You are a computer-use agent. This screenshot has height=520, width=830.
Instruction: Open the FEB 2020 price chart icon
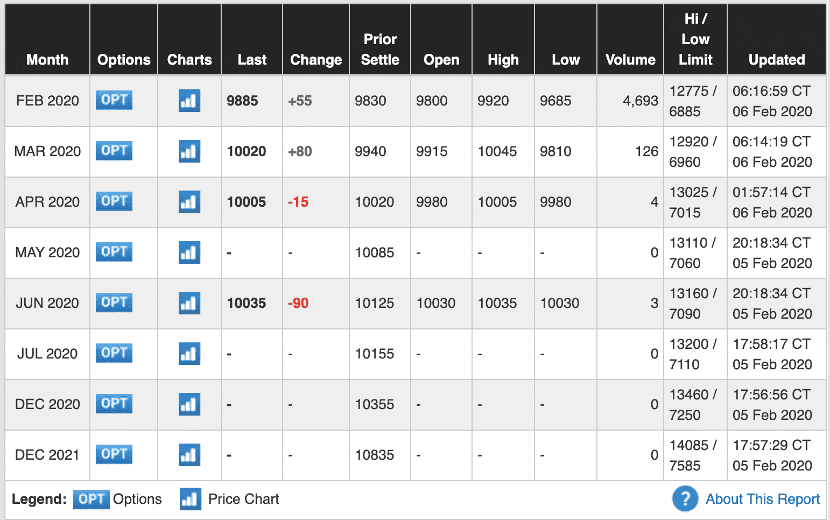point(189,101)
